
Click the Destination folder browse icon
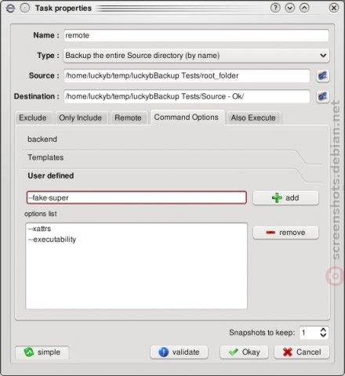(323, 96)
